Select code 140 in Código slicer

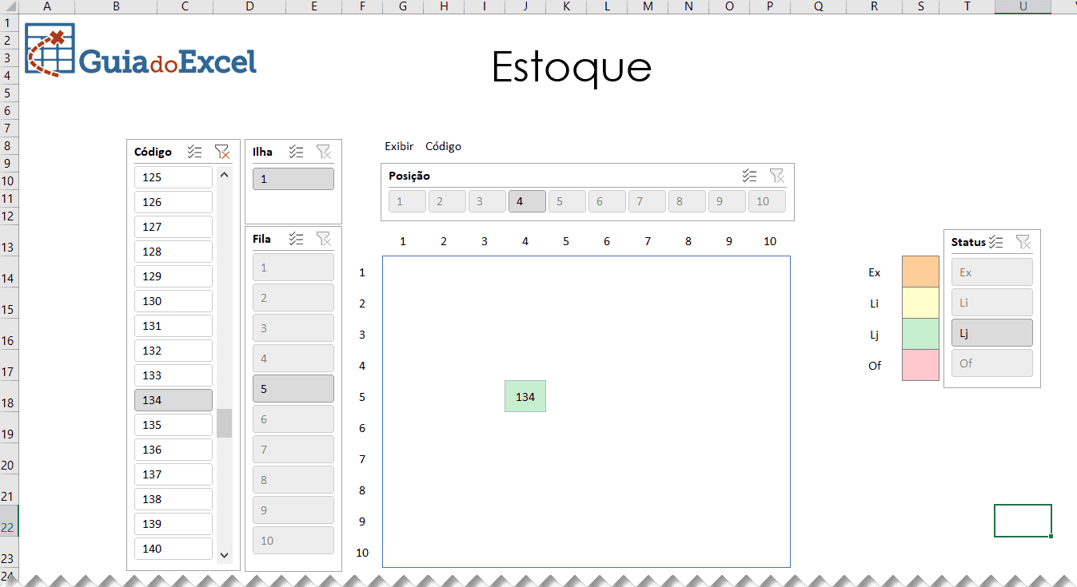click(x=174, y=549)
